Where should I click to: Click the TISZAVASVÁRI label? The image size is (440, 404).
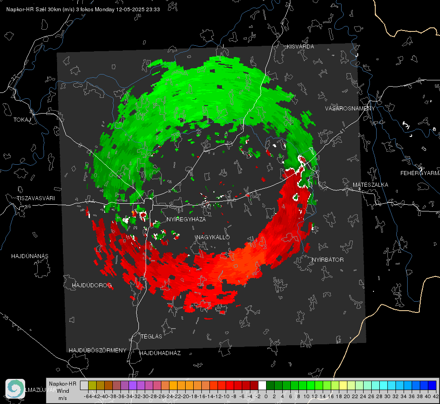coord(36,198)
